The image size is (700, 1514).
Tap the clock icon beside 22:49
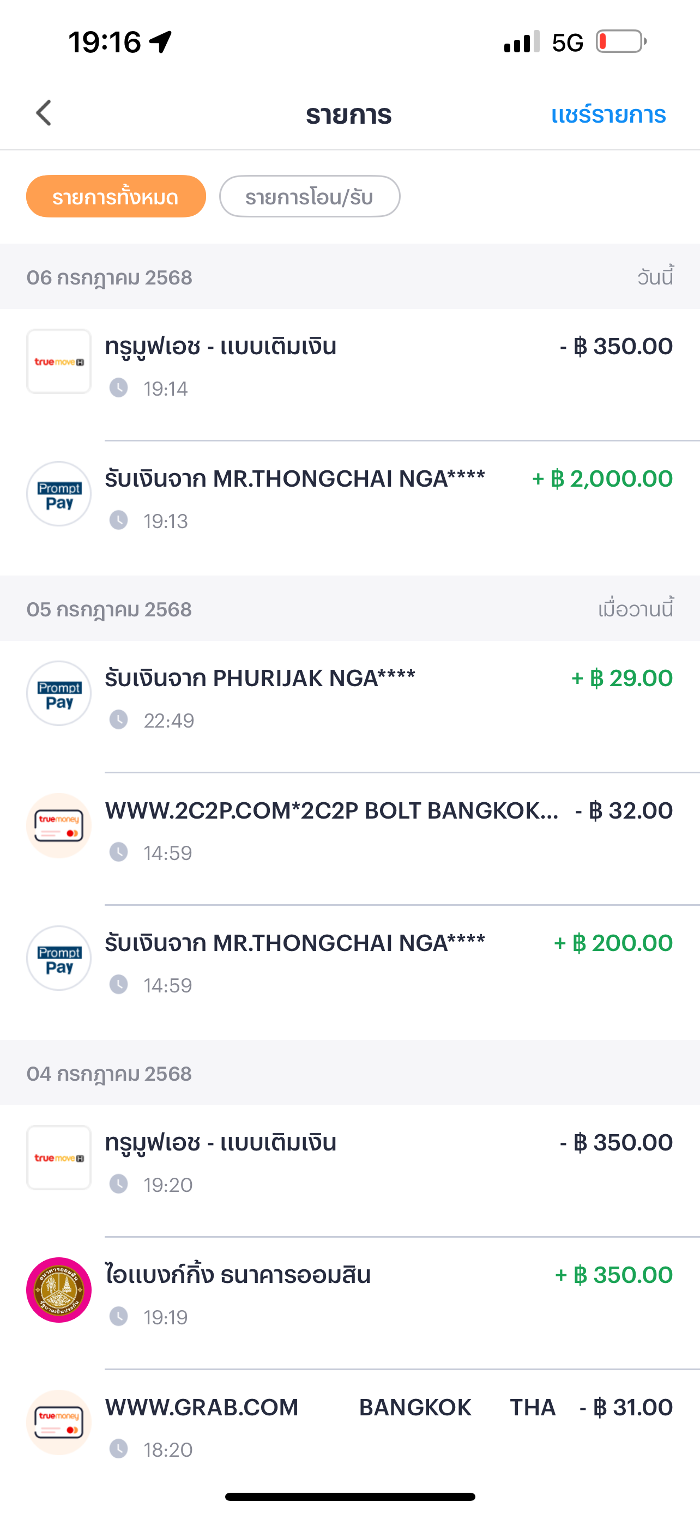coord(119,720)
